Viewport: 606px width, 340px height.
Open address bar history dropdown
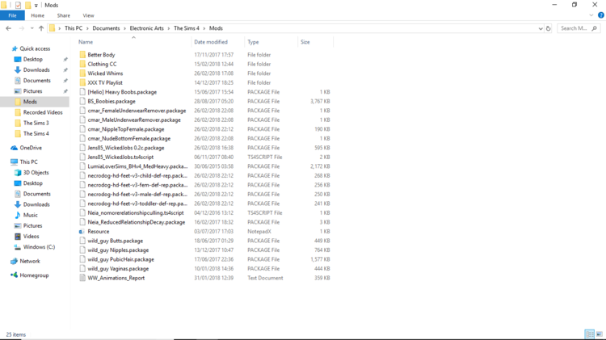541,28
